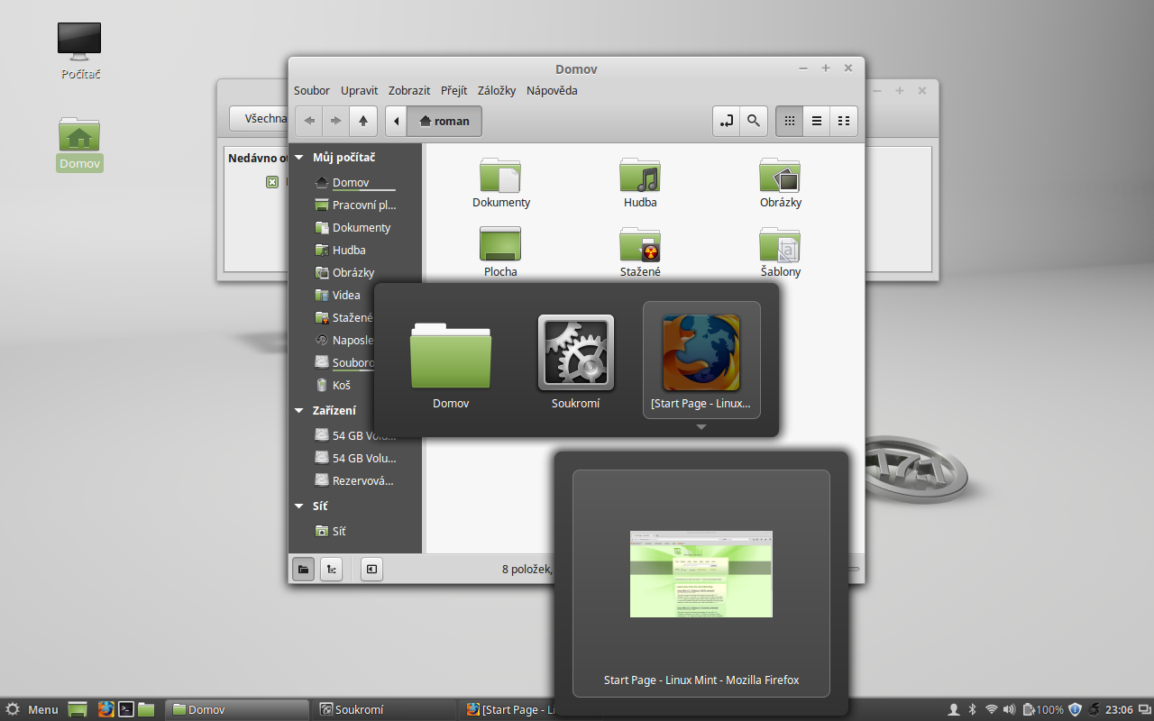Collapse the Síť section
The image size is (1154, 721).
coord(298,506)
